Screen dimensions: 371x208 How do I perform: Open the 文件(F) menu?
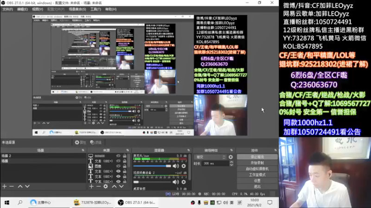(x=7, y=9)
